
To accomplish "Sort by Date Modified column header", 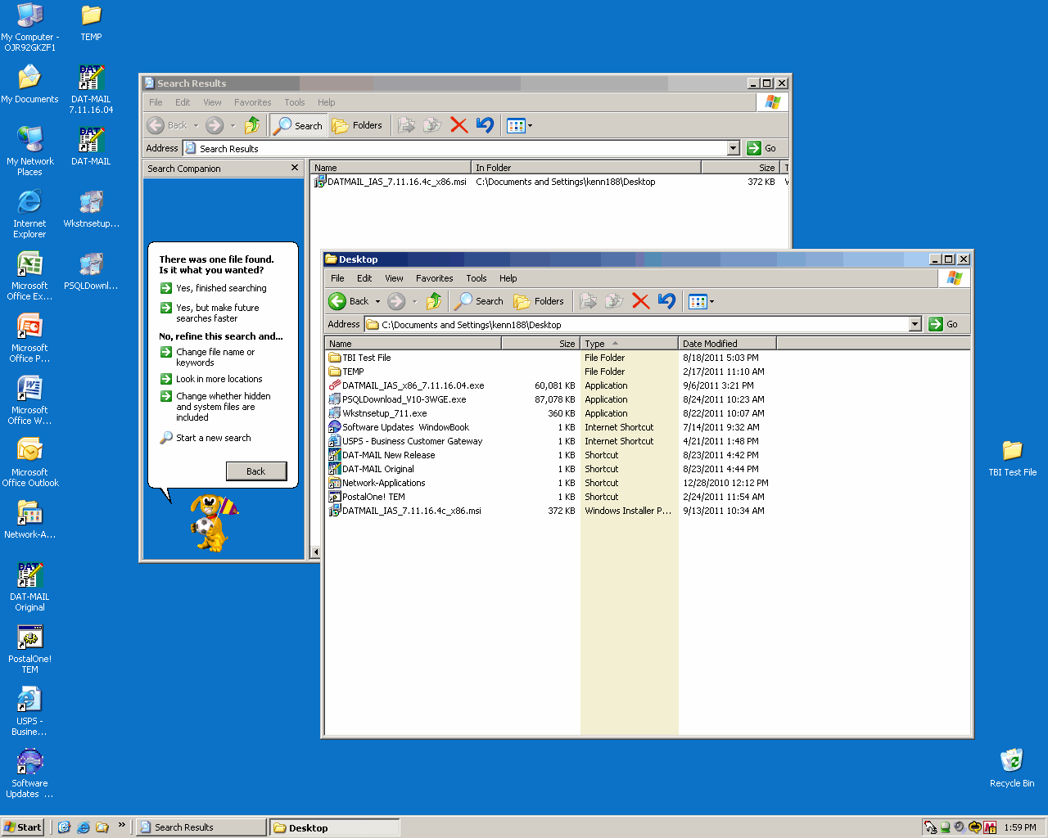I will click(727, 344).
